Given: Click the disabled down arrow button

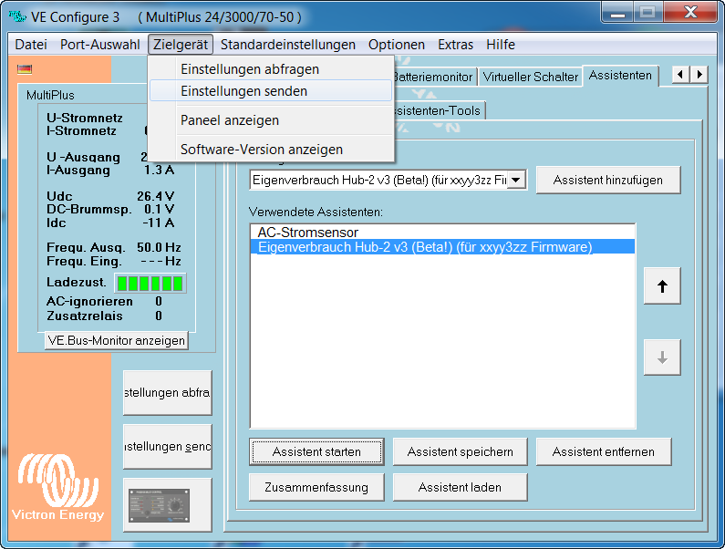Looking at the screenshot, I should pos(662,358).
